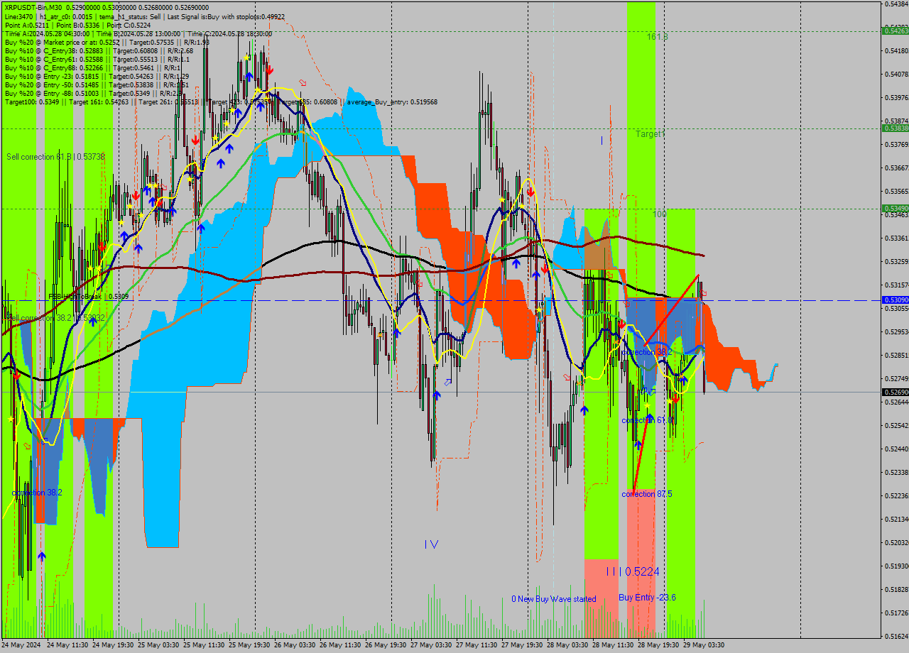Click the blue 0.53090 price level tag

[x=895, y=300]
